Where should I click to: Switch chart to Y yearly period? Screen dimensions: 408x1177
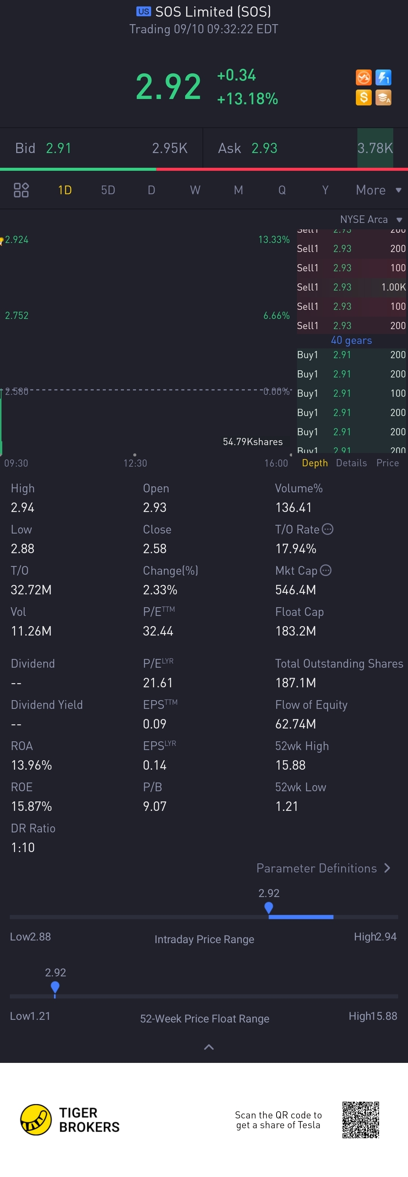(x=325, y=190)
